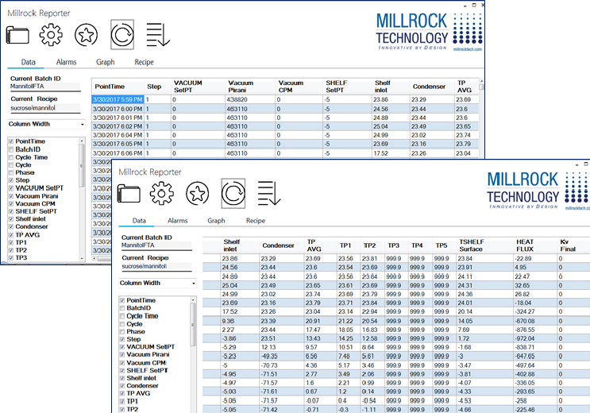Select Data tab in front window
Viewport: 590px width, 413px height.
(x=139, y=221)
